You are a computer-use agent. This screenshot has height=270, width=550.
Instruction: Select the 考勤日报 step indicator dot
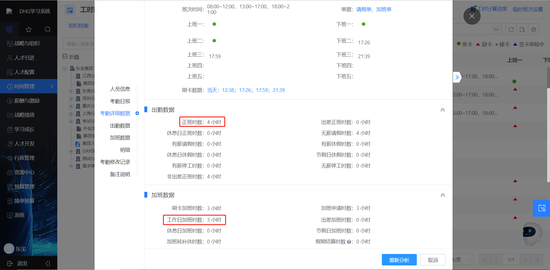point(137,101)
